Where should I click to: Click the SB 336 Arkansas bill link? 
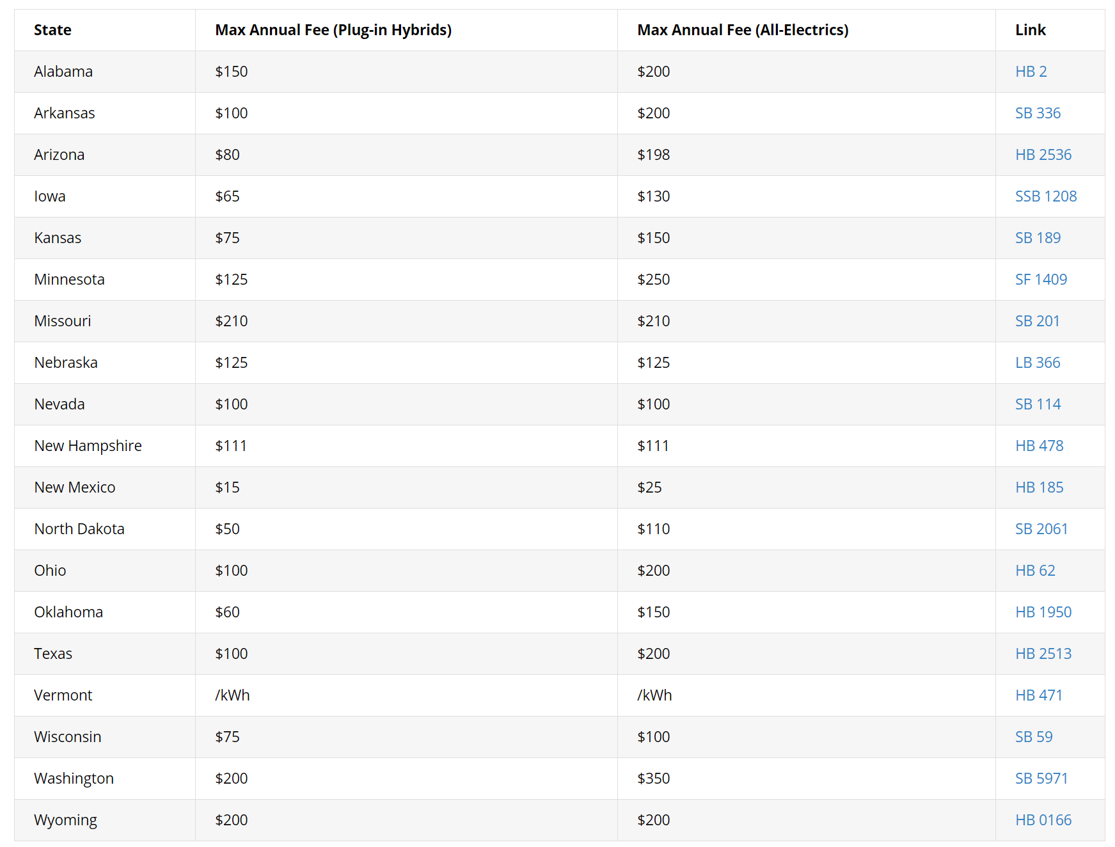click(1038, 113)
